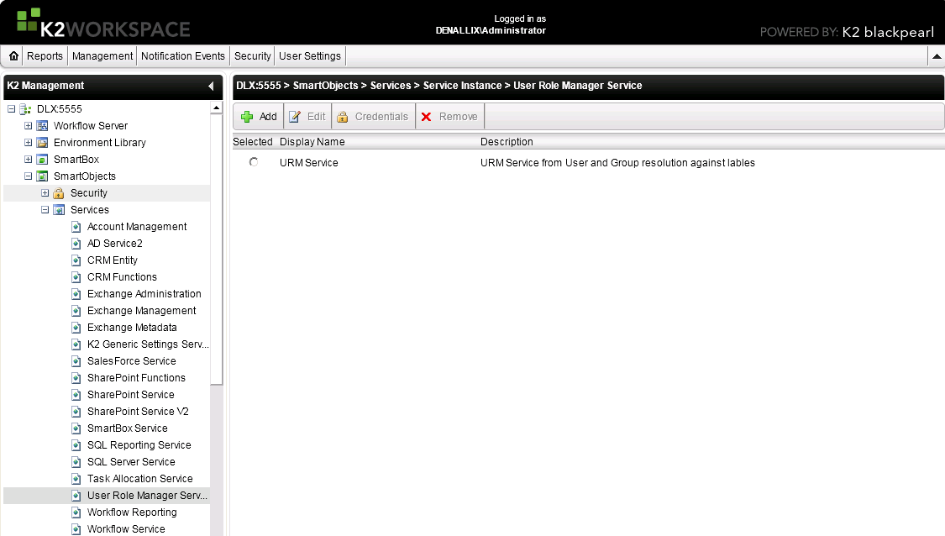Click the Environment Library icon
Viewport: 945px width, 536px height.
click(42, 143)
